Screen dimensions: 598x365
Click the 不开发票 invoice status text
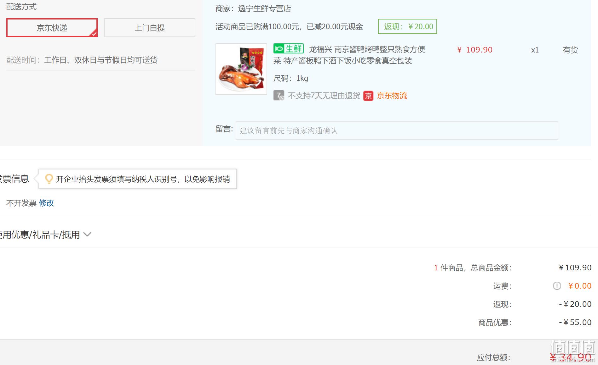pos(21,203)
